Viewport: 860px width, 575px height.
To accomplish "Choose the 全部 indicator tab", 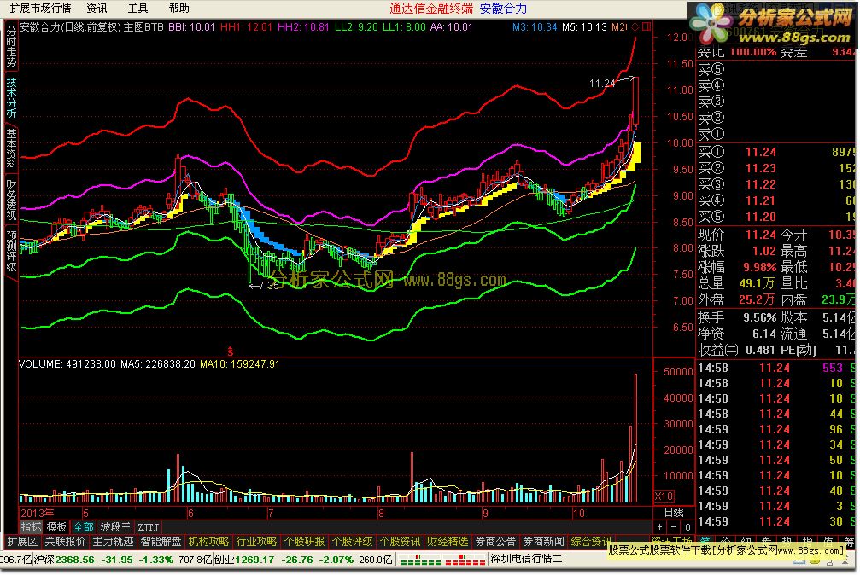I will click(x=83, y=527).
